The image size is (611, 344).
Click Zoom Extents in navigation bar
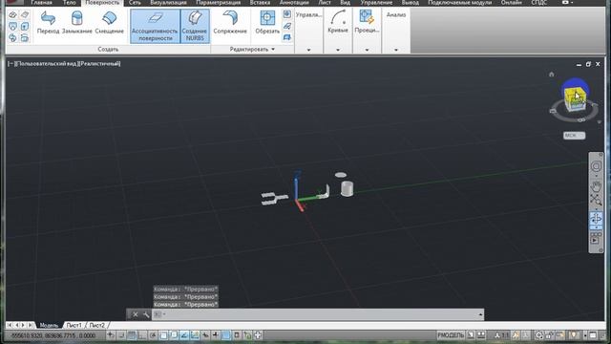[596, 200]
